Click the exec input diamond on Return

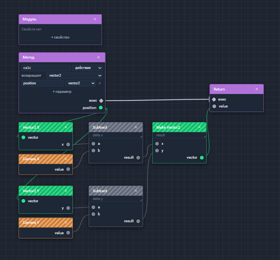click(x=214, y=99)
